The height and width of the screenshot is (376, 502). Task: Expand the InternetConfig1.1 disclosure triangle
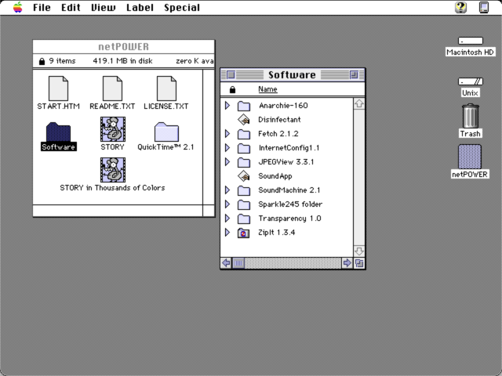click(227, 148)
